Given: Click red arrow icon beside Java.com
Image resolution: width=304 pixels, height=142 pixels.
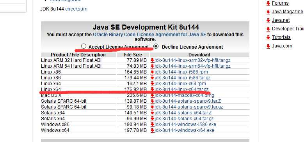Looking at the screenshot, I should 268,46.
